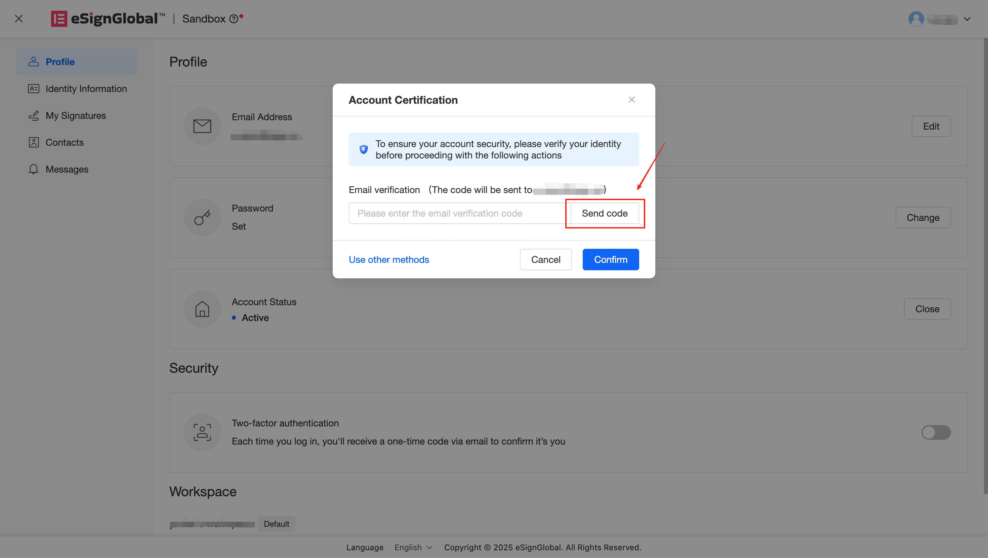Click the key Password icon
The height and width of the screenshot is (558, 988).
click(202, 217)
